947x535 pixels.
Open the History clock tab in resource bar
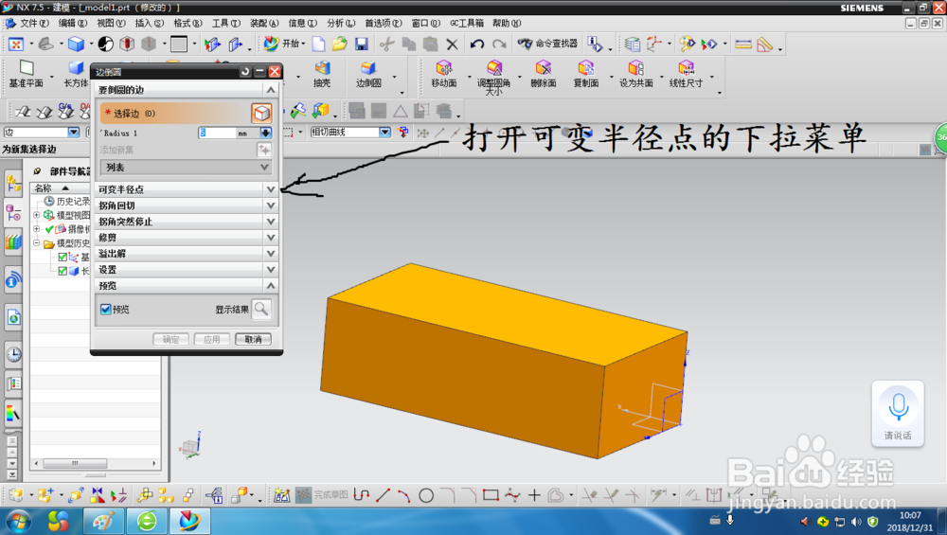pyautogui.click(x=14, y=354)
